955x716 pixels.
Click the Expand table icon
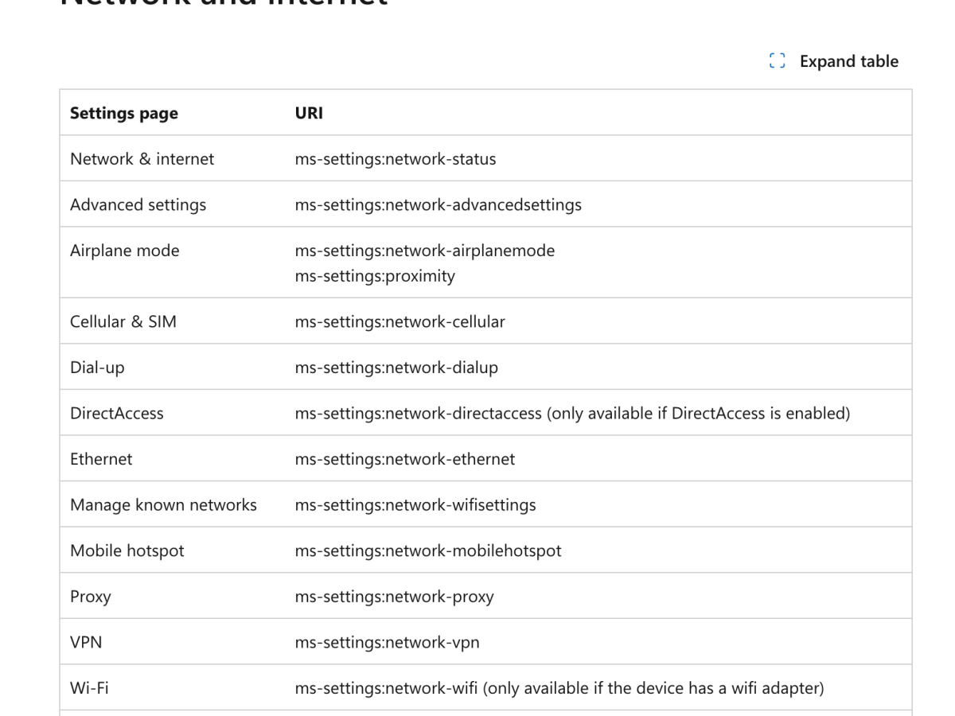click(x=778, y=60)
